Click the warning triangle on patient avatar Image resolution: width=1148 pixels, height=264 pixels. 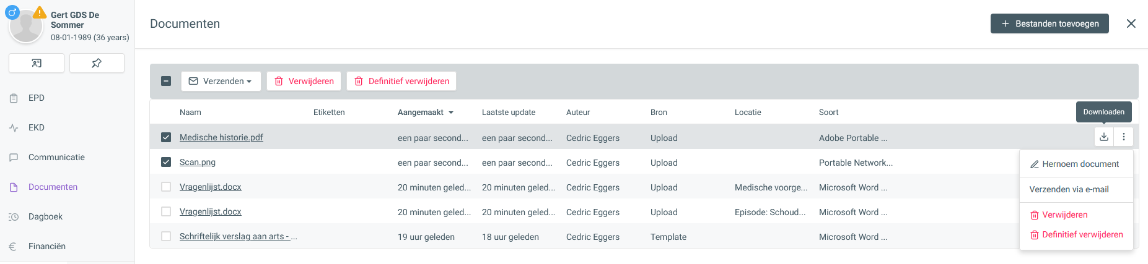pos(40,12)
